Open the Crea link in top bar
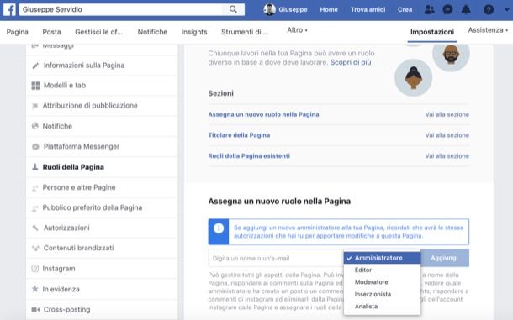Screen dimensions: 513x320 pos(405,9)
